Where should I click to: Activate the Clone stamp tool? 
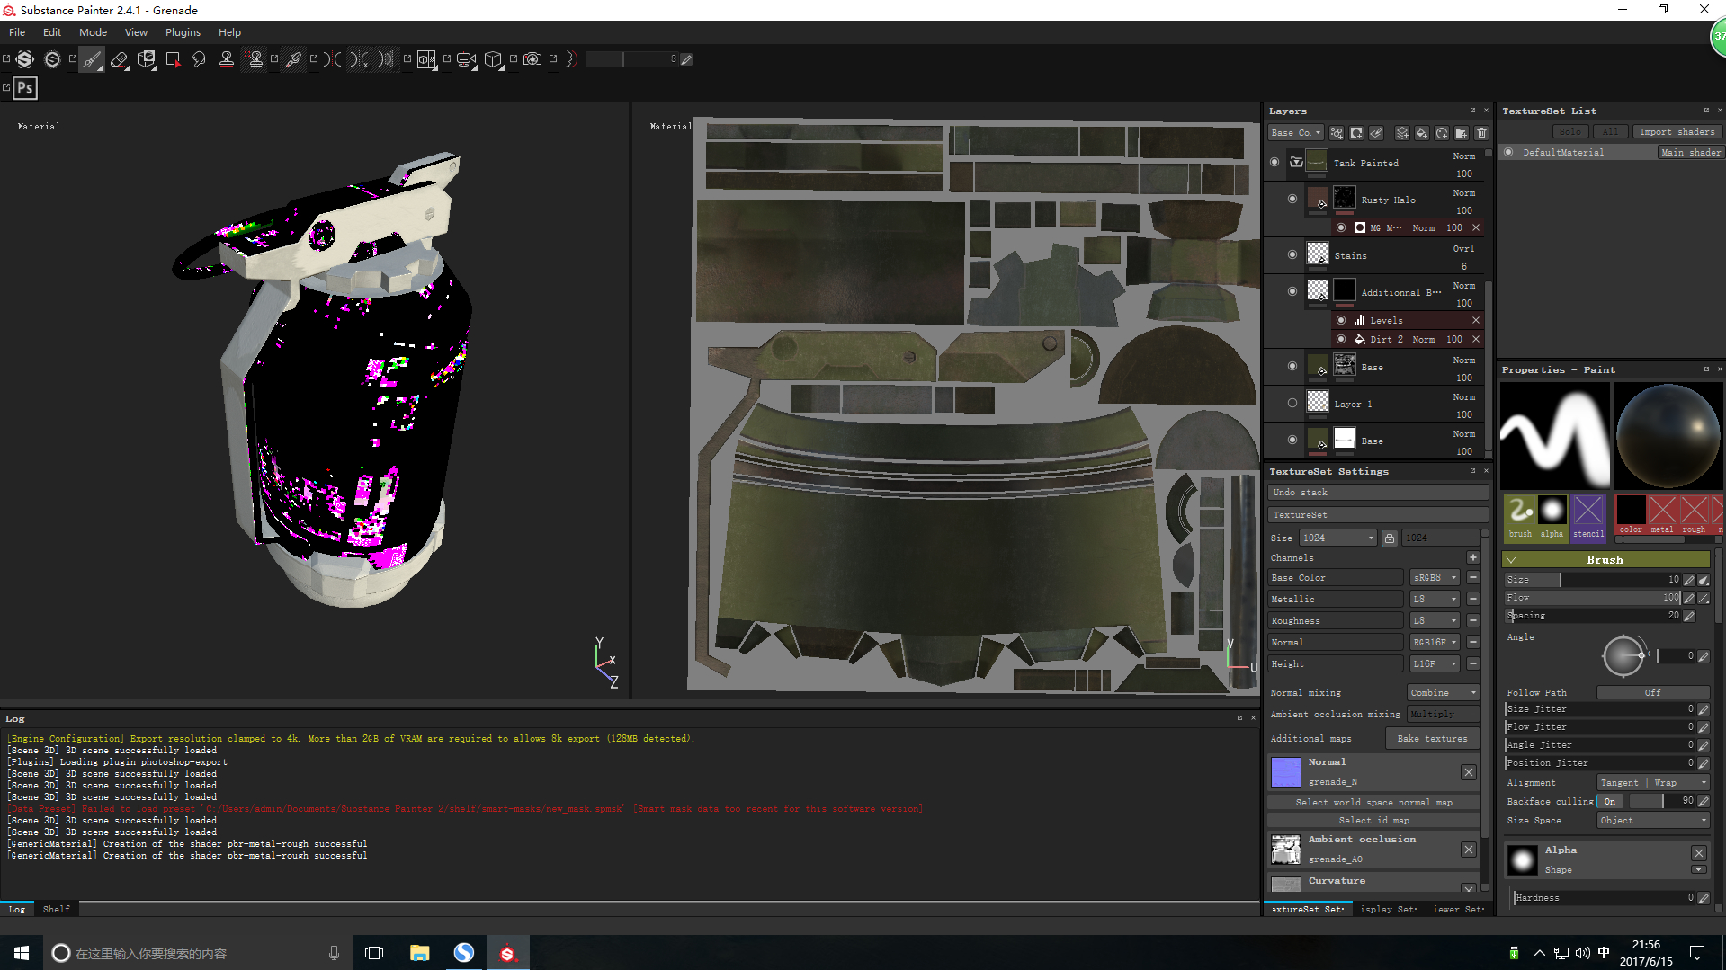point(227,59)
